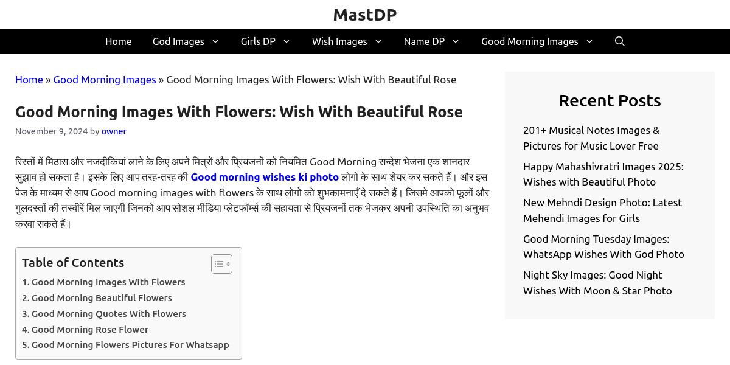The width and height of the screenshot is (730, 365).
Task: Follow the Good Morning Images breadcrumb link
Action: click(105, 80)
